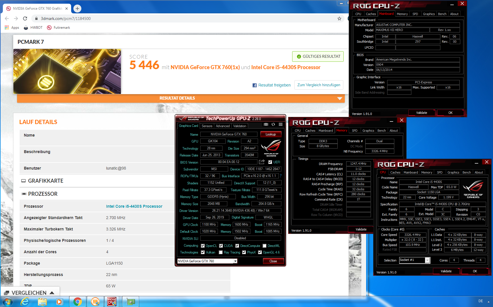Expand VERGLEICHEN panel

[30, 293]
